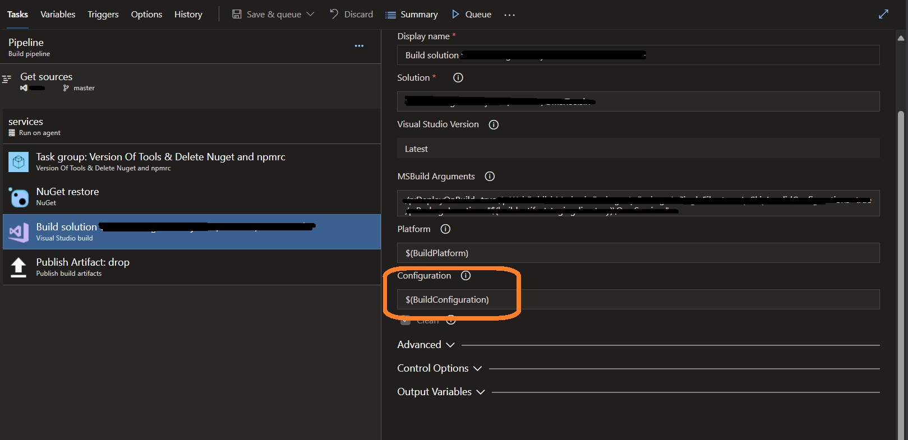The image size is (908, 440).
Task: Discard pipeline changes
Action: (x=352, y=14)
